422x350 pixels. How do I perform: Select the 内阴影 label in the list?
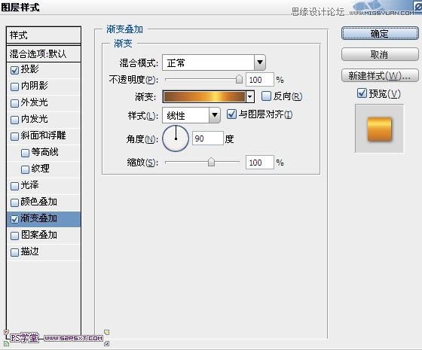(35, 86)
